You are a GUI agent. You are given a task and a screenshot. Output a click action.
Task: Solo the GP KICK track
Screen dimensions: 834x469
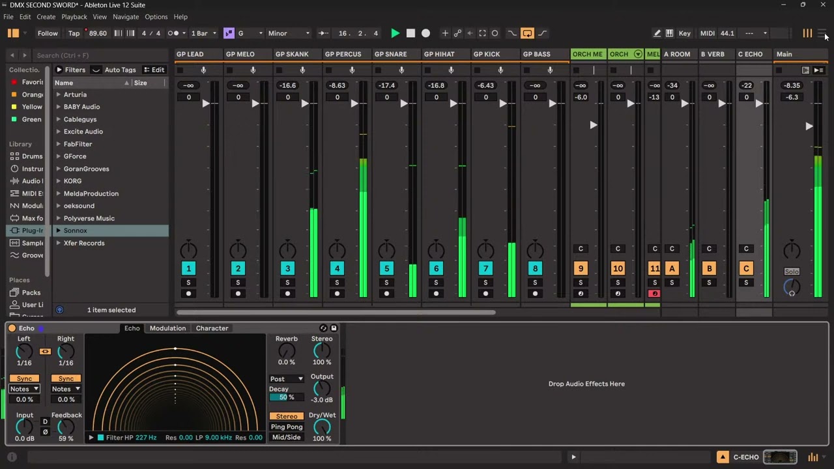(485, 283)
